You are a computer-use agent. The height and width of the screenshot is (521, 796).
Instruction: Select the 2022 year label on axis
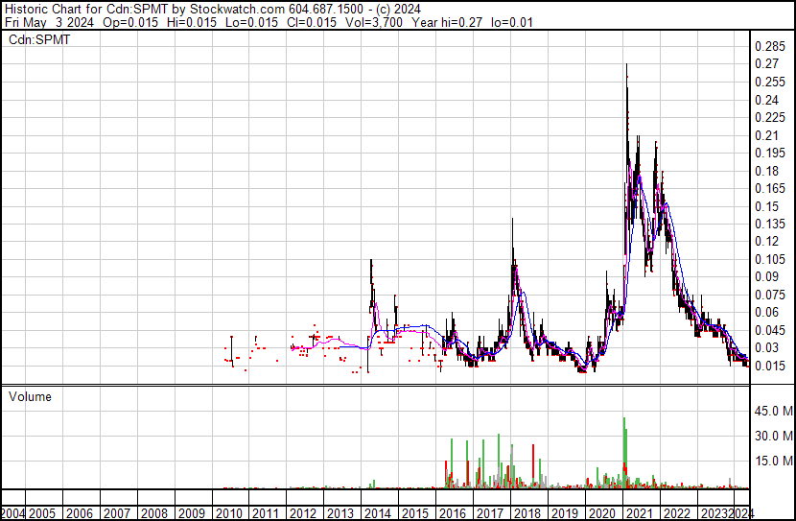[x=677, y=513]
